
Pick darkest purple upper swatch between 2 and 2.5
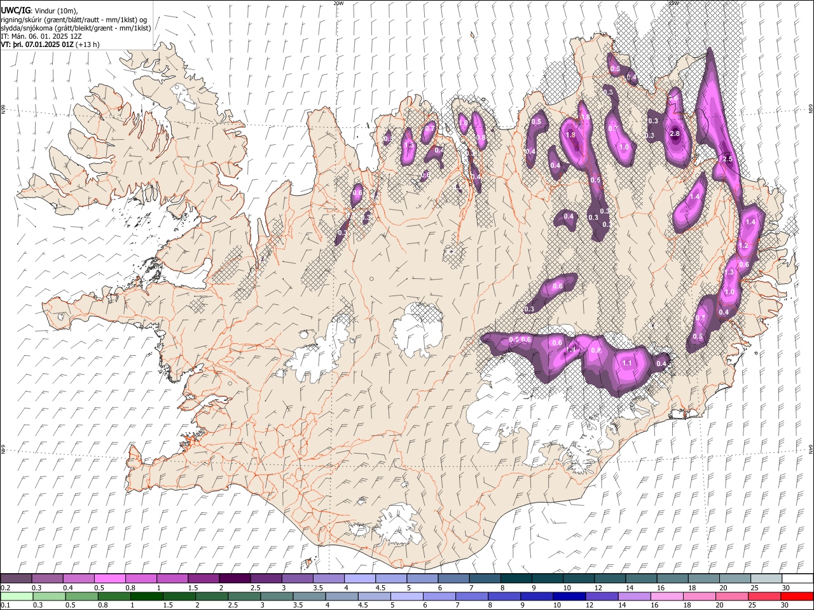[x=234, y=579]
